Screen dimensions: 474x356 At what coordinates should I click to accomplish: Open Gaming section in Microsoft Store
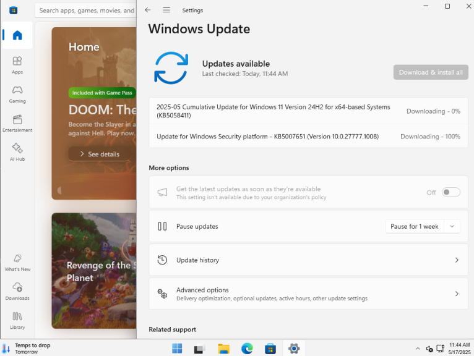coord(17,94)
